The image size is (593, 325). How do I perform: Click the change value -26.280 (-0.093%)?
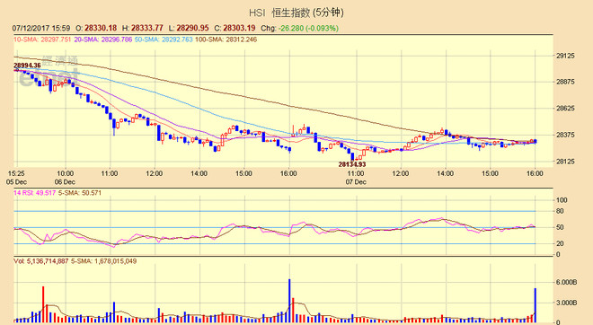click(x=308, y=29)
